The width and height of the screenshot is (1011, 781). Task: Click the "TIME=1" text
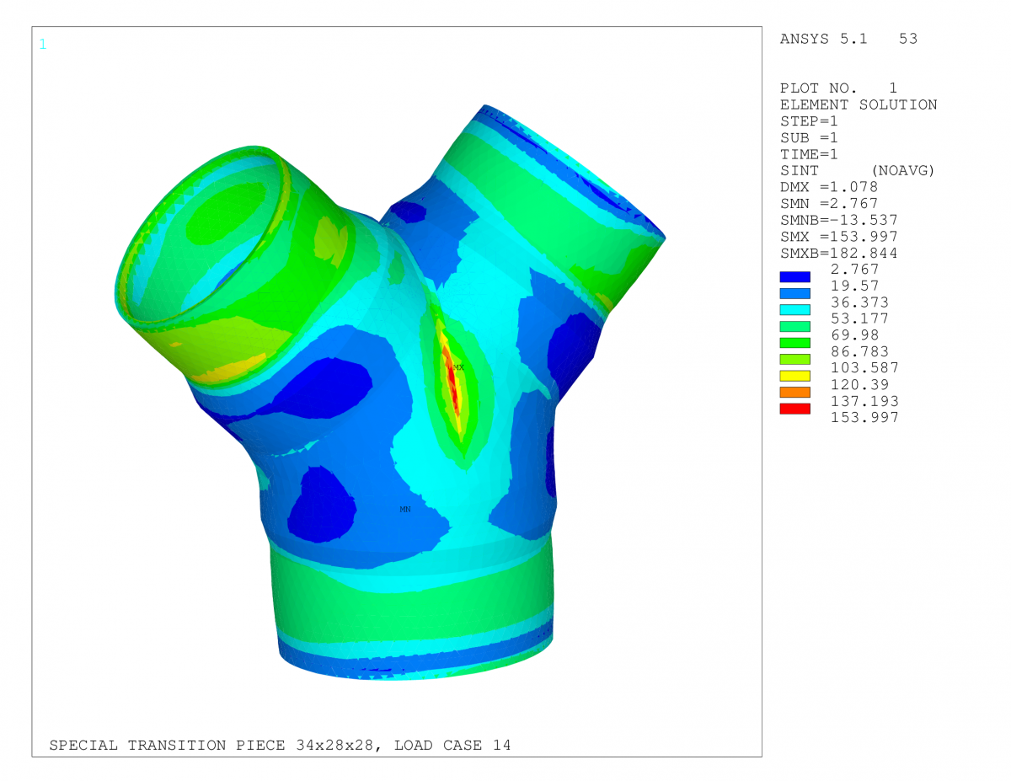[x=810, y=154]
